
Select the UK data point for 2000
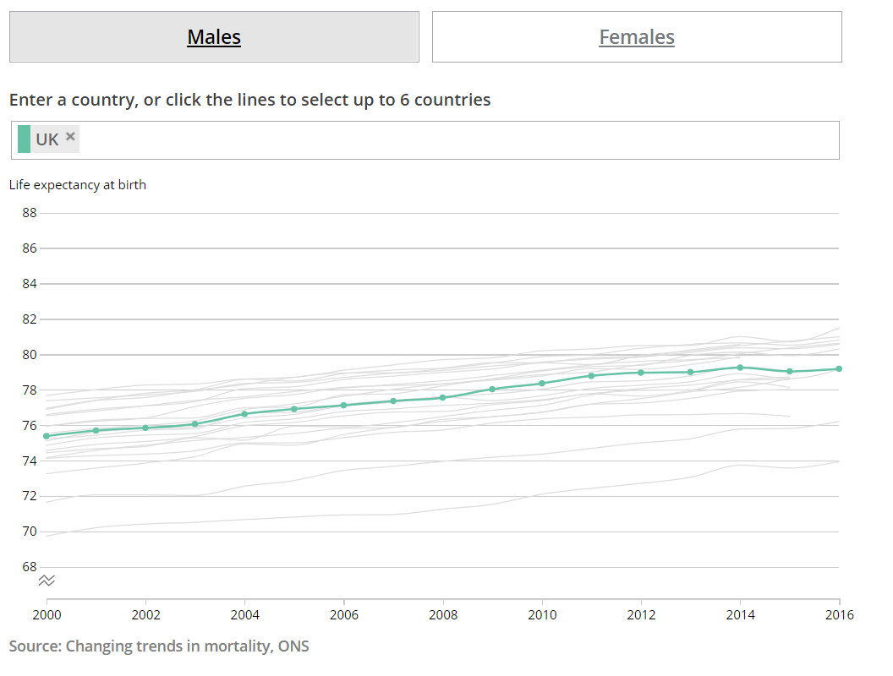47,436
